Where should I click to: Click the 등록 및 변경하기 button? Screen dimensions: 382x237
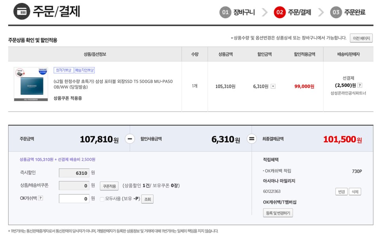278,213
